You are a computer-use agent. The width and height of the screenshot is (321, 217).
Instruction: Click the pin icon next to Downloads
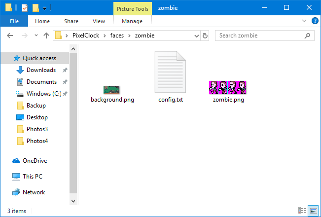coord(65,70)
